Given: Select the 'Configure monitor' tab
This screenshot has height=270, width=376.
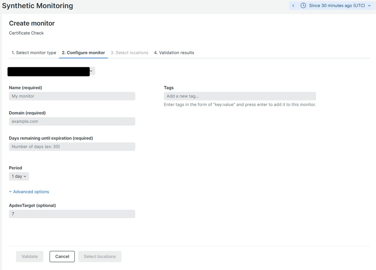Looking at the screenshot, I should coord(83,53).
